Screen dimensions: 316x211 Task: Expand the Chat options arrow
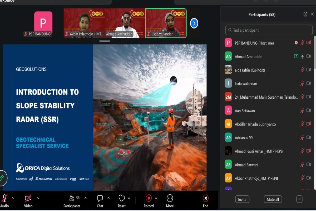click(x=108, y=198)
